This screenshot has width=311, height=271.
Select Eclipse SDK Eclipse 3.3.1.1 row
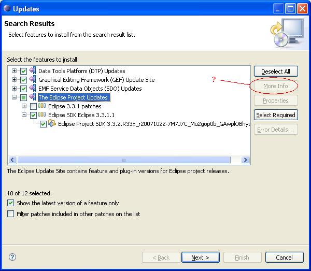[81, 115]
